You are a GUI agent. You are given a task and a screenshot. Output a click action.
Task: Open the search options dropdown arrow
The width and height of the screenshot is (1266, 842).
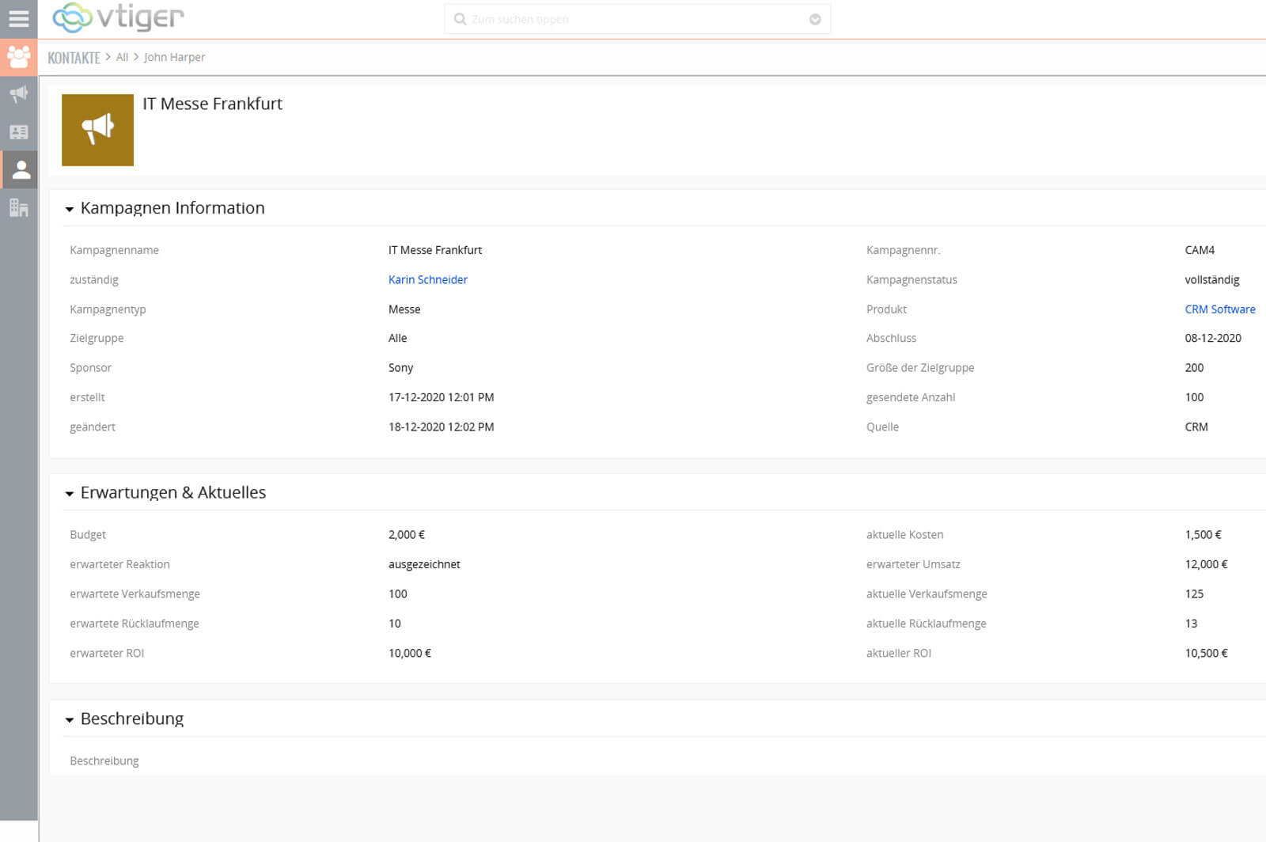pos(815,20)
